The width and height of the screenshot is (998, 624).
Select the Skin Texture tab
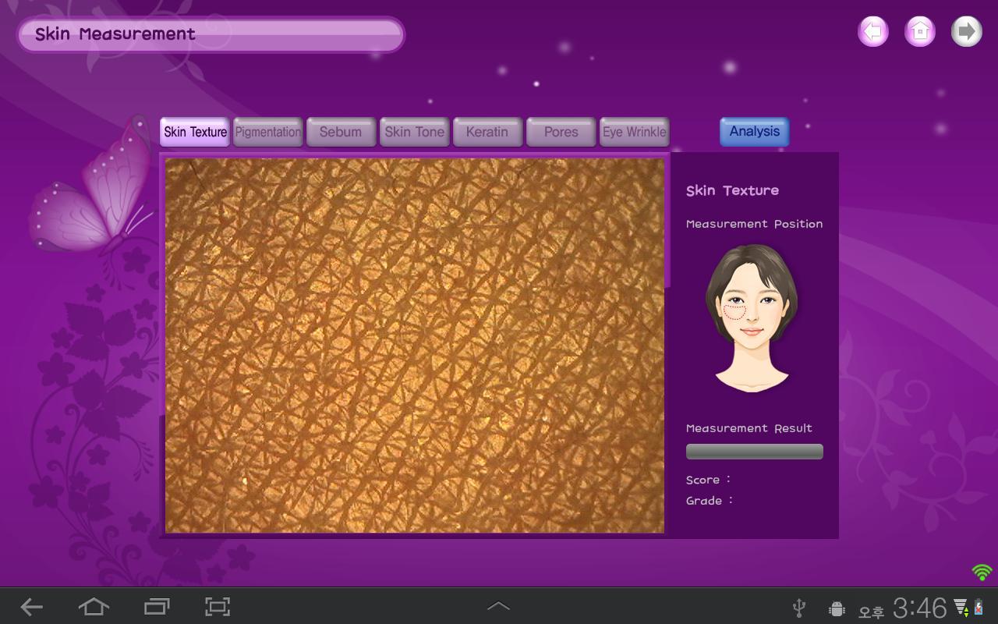[x=195, y=132]
